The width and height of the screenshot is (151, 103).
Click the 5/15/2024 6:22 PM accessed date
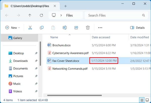click(x=104, y=53)
